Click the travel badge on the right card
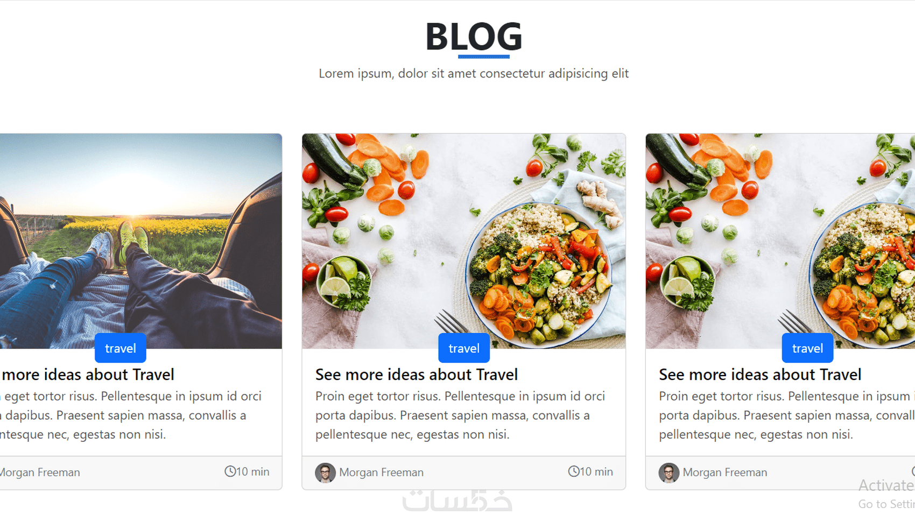 807,348
